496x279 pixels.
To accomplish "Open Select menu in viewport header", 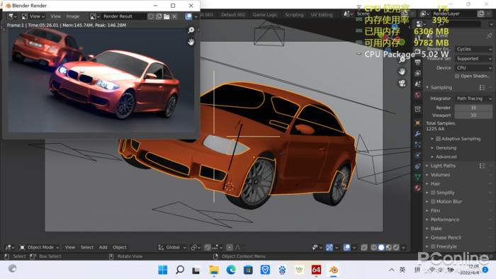I will (87, 247).
